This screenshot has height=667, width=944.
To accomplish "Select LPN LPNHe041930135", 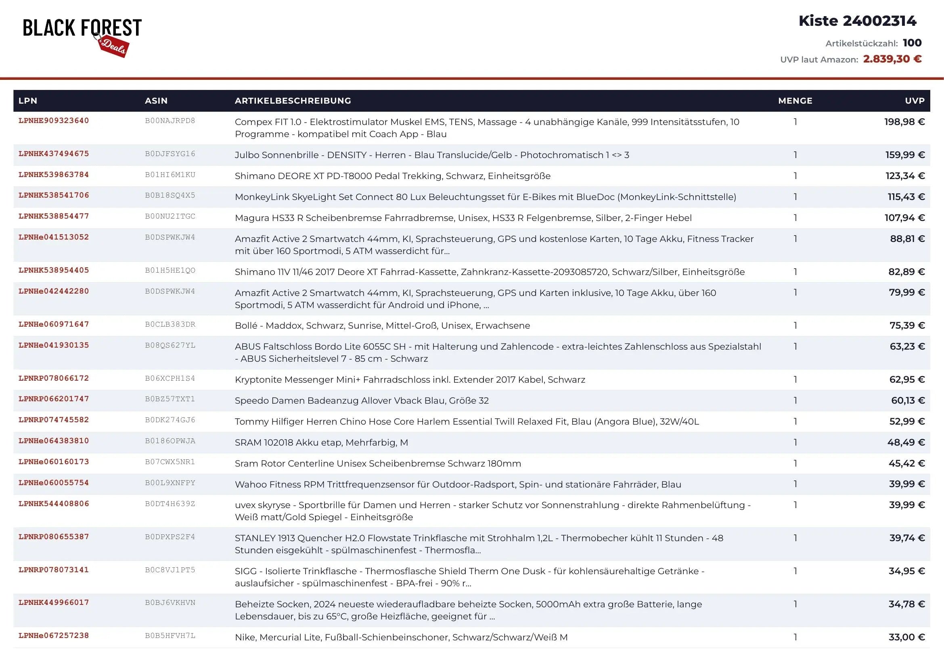I will click(x=54, y=346).
